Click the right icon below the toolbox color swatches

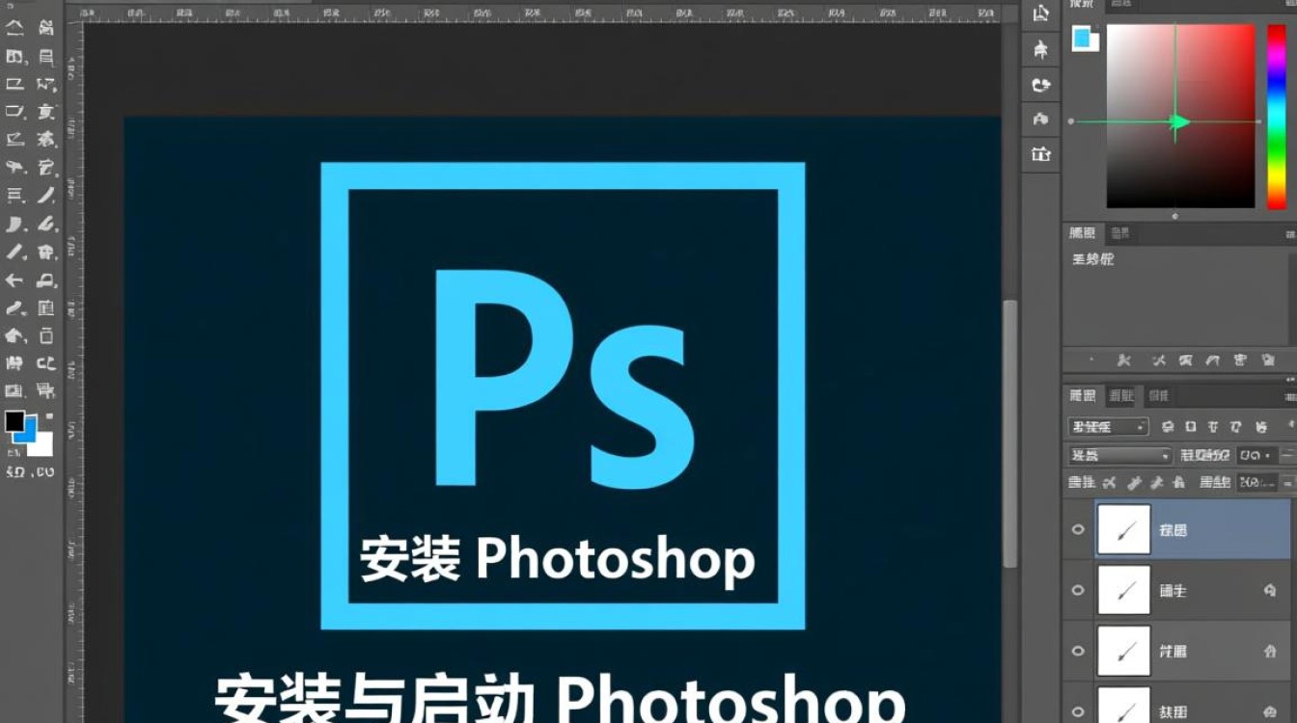(44, 472)
